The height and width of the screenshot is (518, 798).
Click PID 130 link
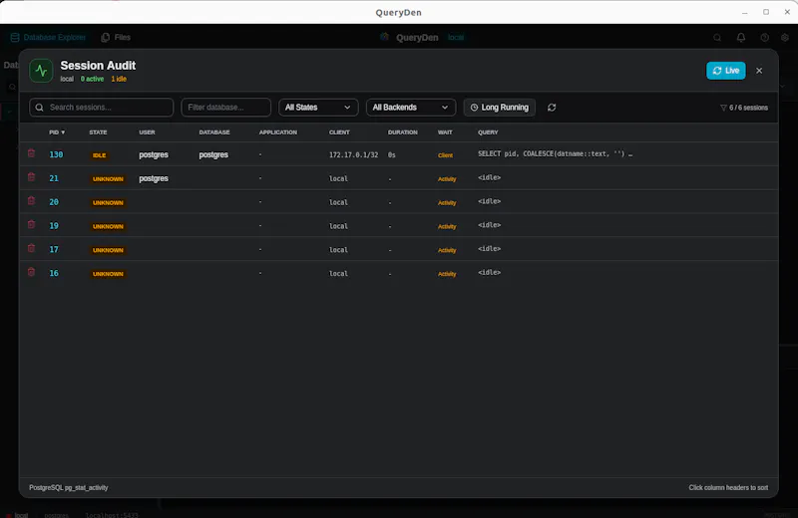click(x=56, y=154)
